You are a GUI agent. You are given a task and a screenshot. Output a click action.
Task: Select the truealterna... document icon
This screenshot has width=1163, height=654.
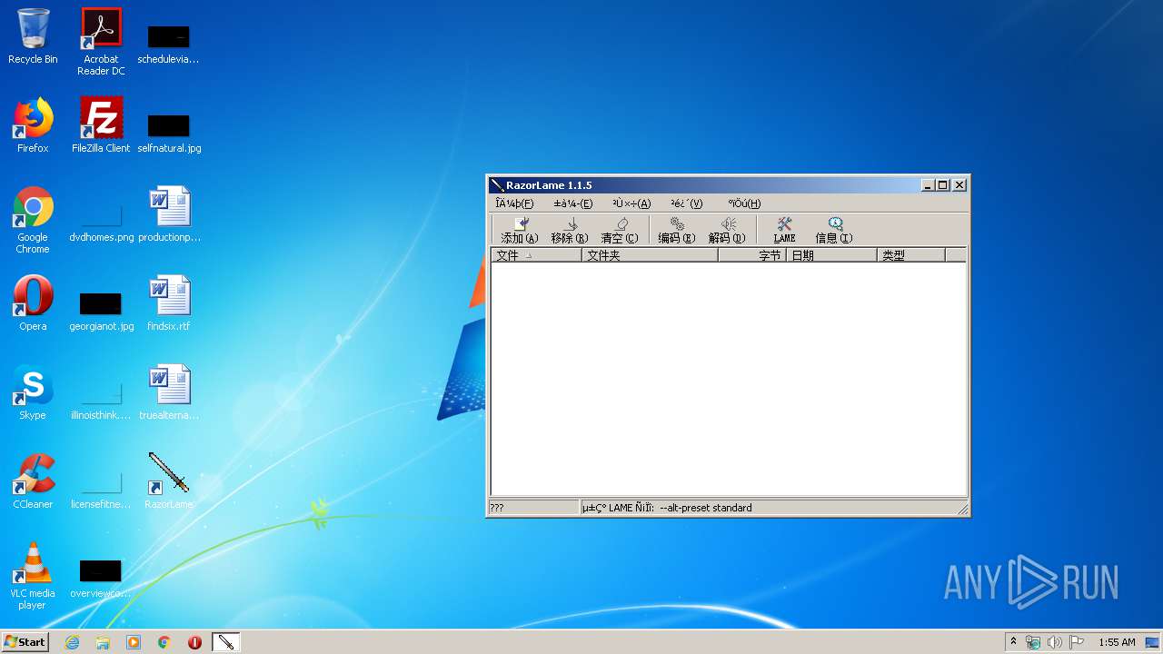coord(169,392)
